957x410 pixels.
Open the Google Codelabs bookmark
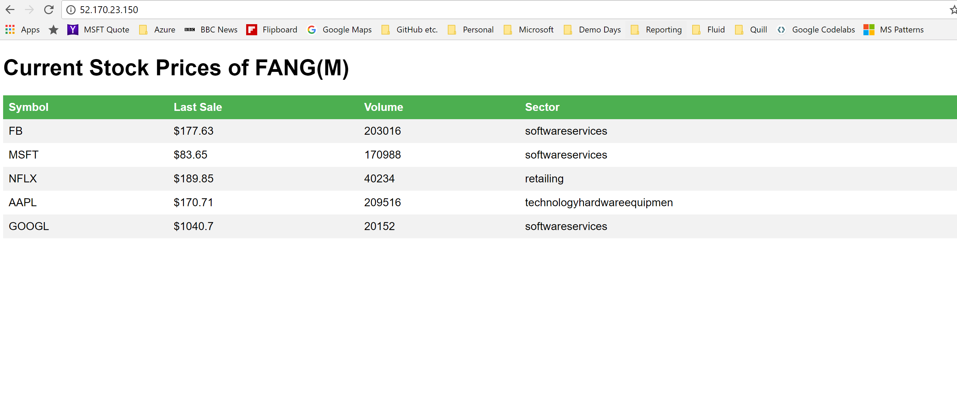[x=815, y=30]
